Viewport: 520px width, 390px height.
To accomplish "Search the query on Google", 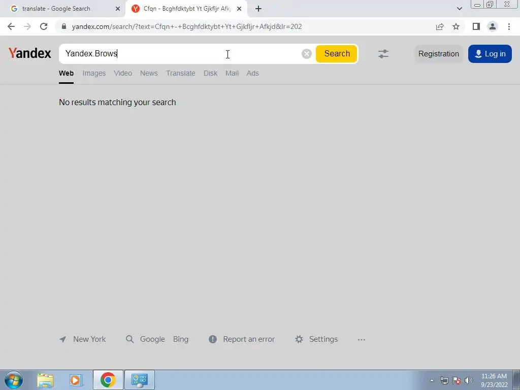I will [x=152, y=339].
